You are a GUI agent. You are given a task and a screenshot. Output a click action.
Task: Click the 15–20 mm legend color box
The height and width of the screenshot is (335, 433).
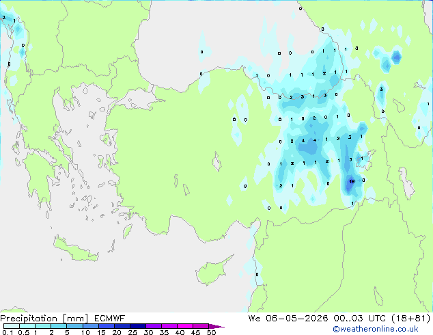pos(106,326)
